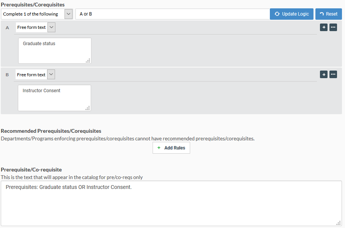
Task: Open the ellipsis menu for rule B
Action: (333, 74)
